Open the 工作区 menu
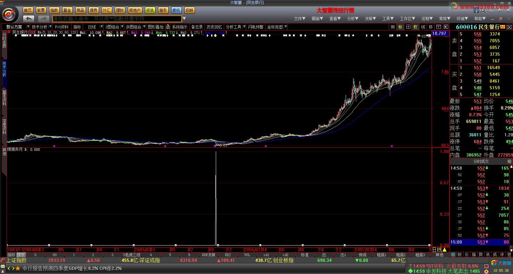 [x=408, y=19]
